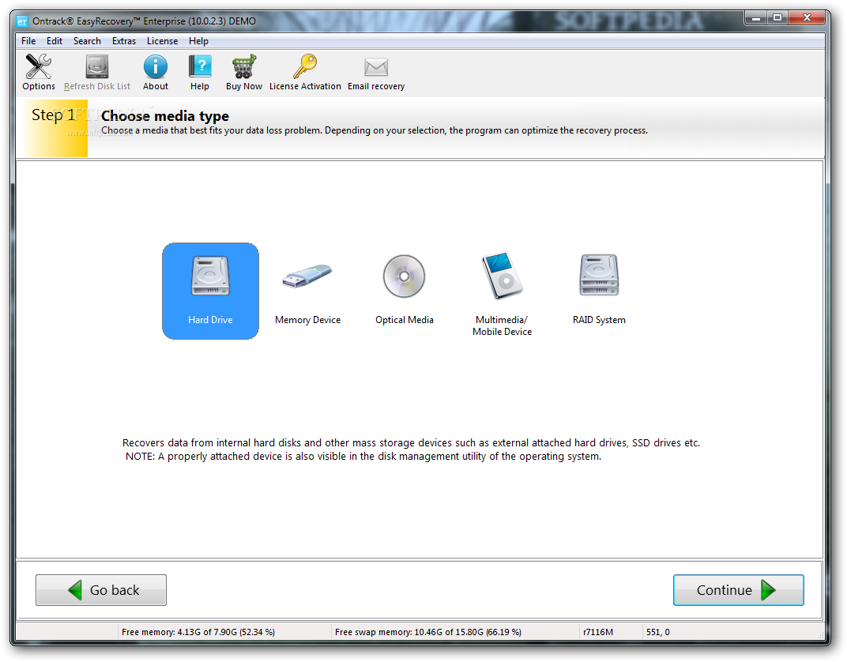This screenshot has height=662, width=847.
Task: Click the Free swap memory status entry
Action: (x=427, y=632)
